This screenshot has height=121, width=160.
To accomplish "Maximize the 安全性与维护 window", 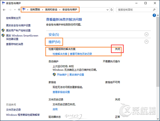I will point(146,3).
